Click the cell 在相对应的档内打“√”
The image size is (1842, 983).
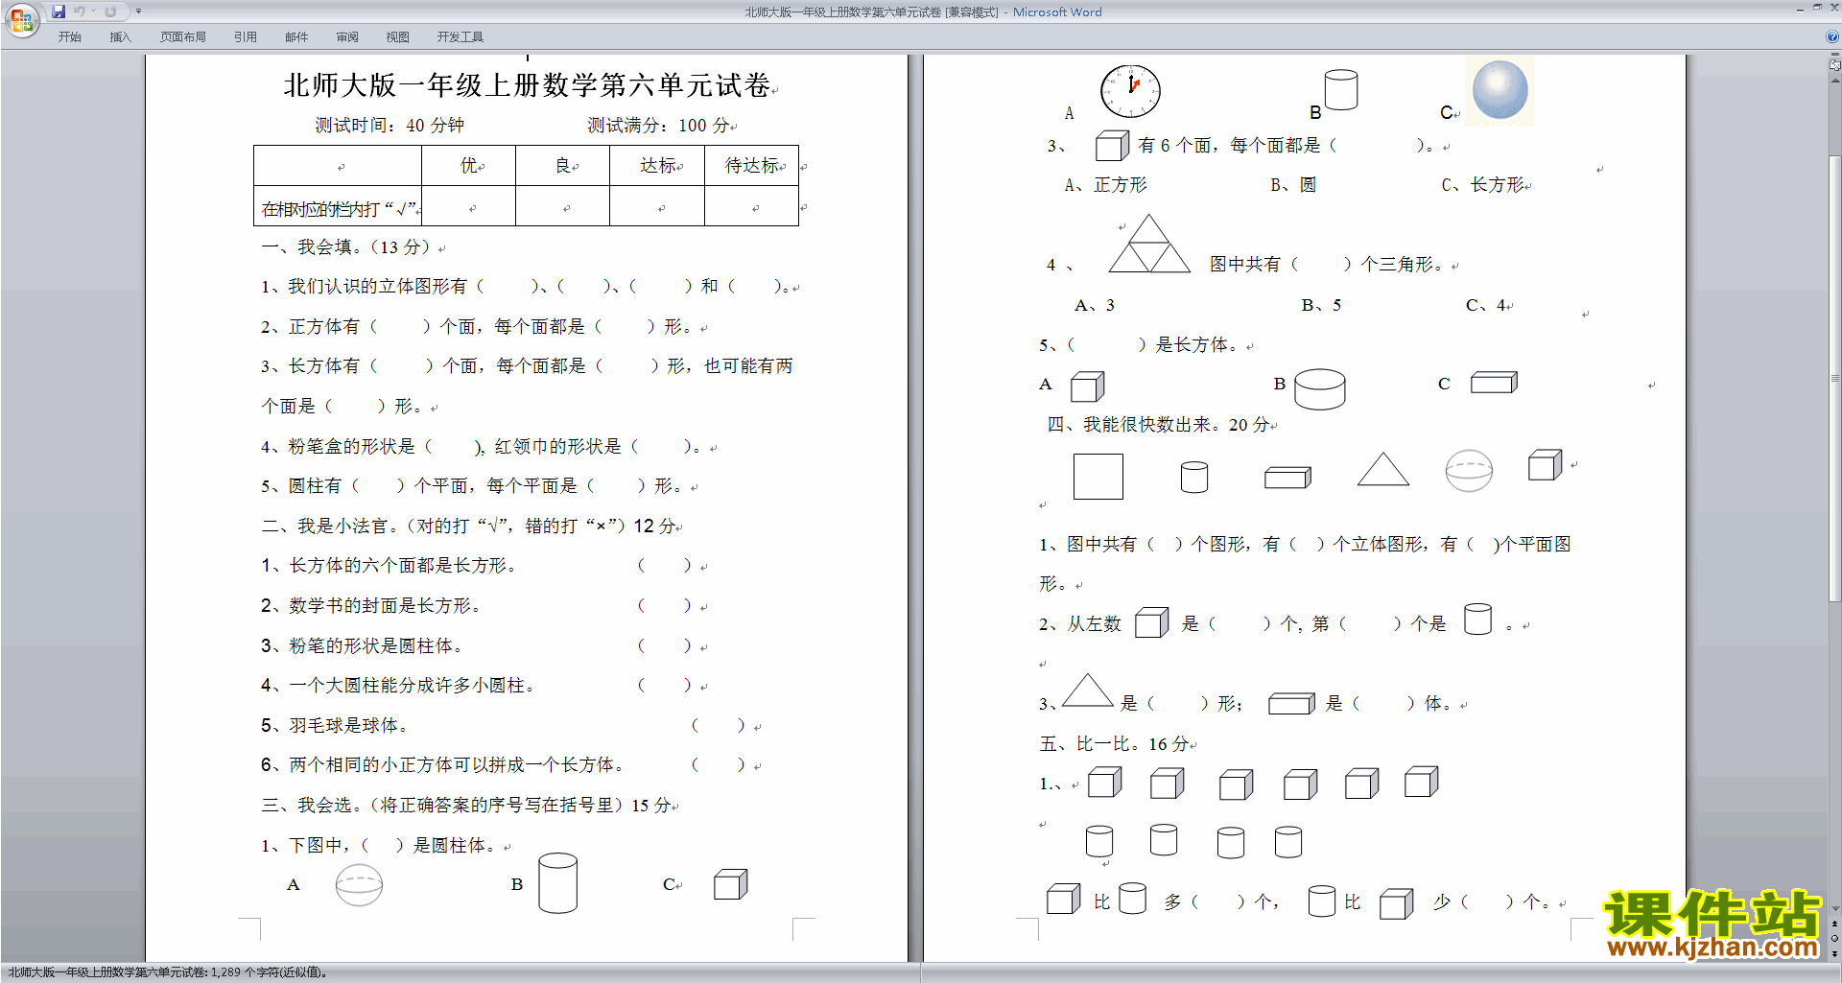coord(338,206)
